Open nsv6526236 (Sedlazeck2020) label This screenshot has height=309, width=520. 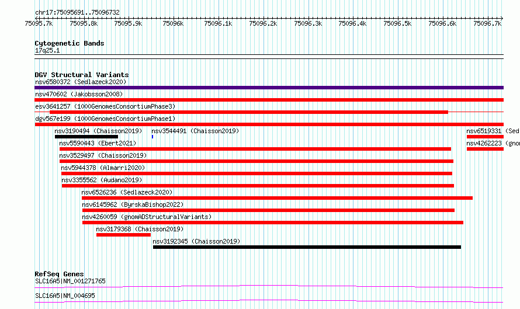pos(127,192)
